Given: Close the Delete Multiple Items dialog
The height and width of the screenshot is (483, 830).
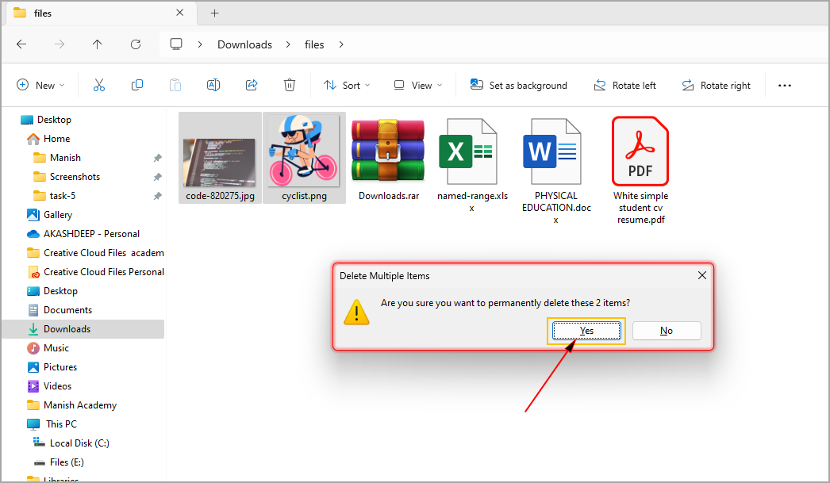Looking at the screenshot, I should coord(701,275).
